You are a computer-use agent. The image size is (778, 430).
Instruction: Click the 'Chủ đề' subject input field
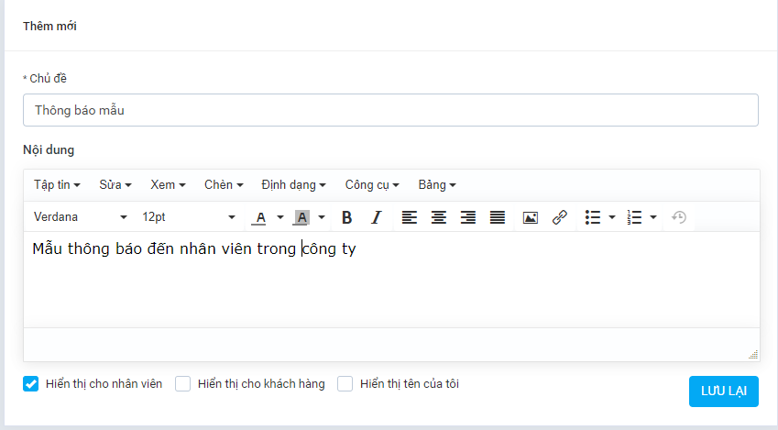(390, 110)
